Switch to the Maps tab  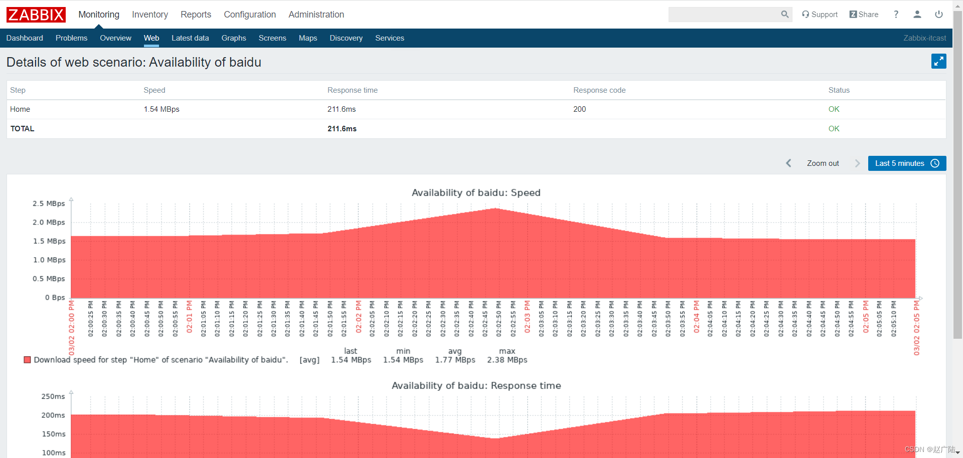(308, 38)
